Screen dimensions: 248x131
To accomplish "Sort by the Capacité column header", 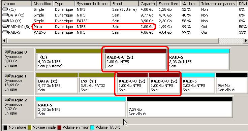I will pos(148,4).
